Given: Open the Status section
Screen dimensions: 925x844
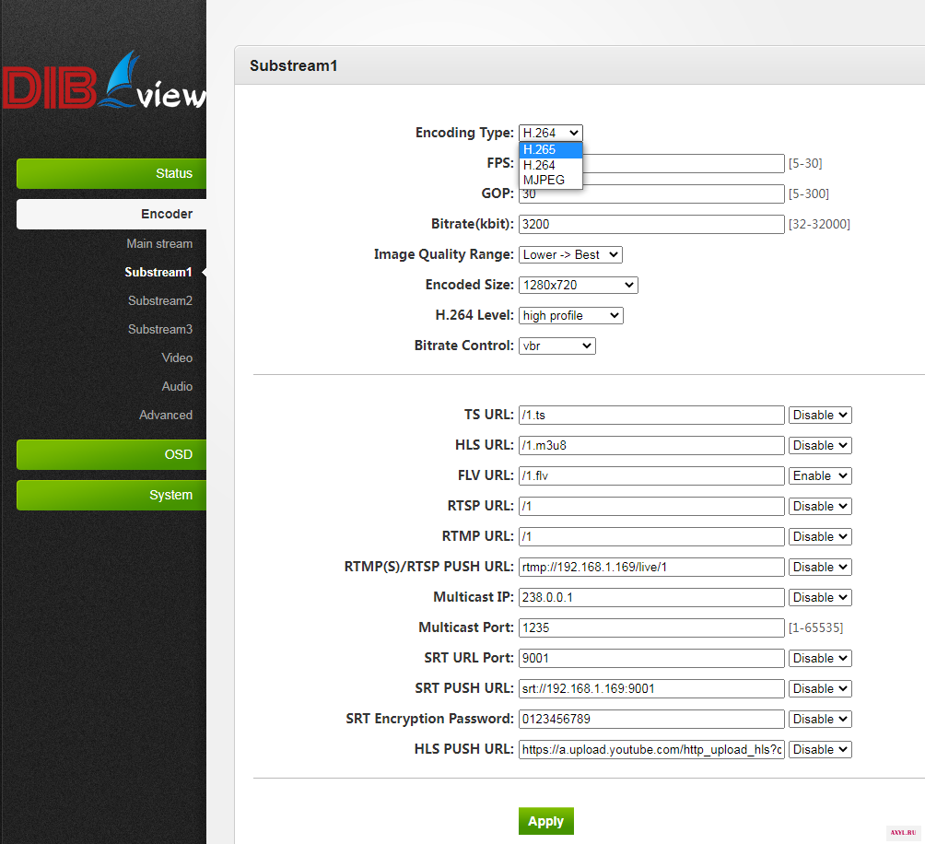Looking at the screenshot, I should pyautogui.click(x=111, y=173).
